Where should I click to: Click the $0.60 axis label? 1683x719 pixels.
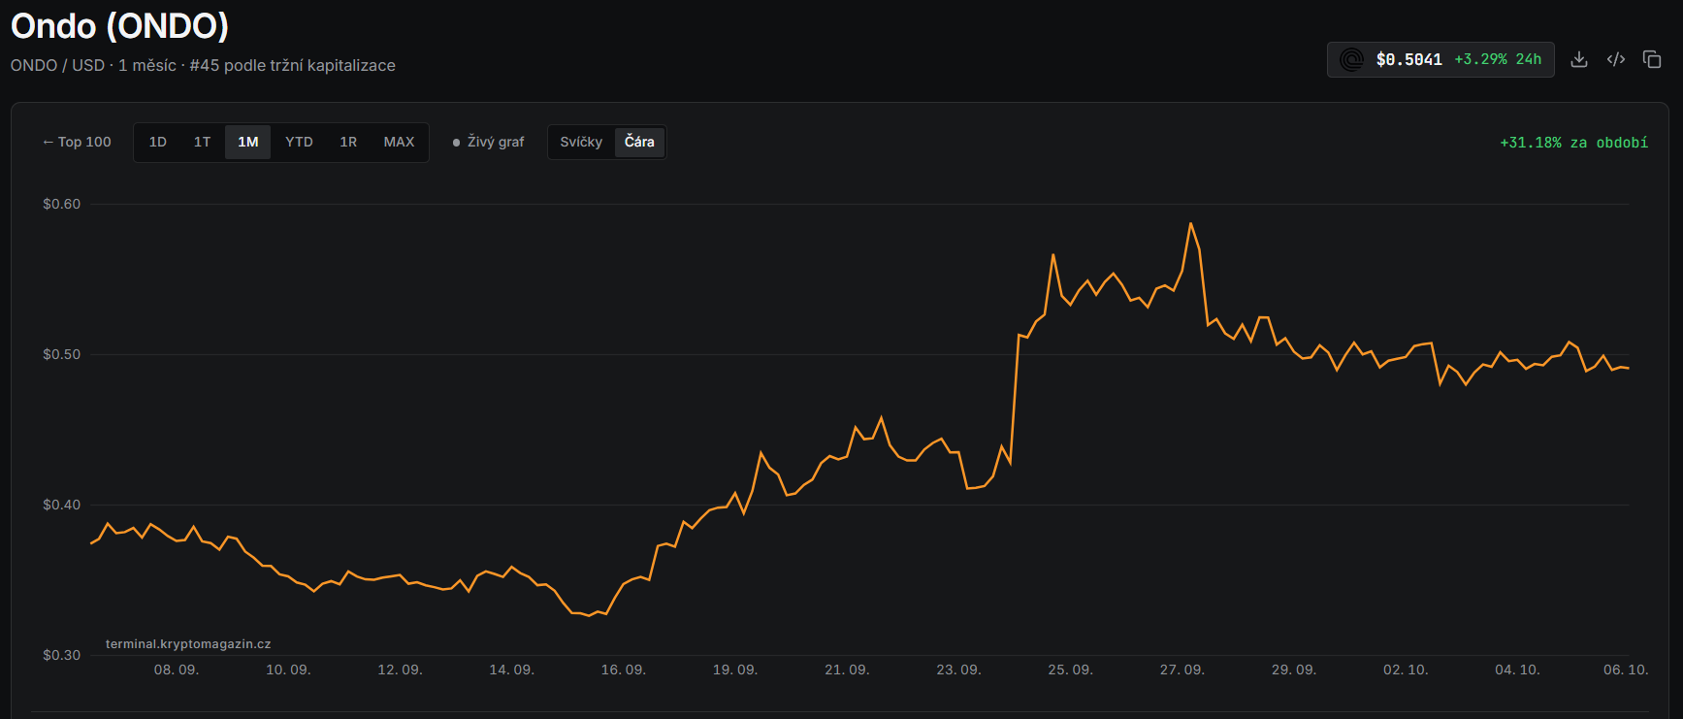[x=61, y=204]
